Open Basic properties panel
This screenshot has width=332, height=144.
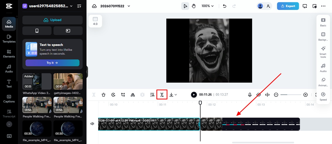tap(323, 22)
